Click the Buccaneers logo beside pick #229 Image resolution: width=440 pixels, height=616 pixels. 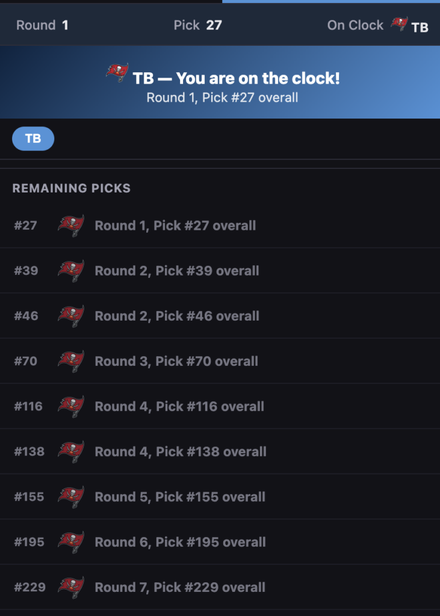(71, 587)
